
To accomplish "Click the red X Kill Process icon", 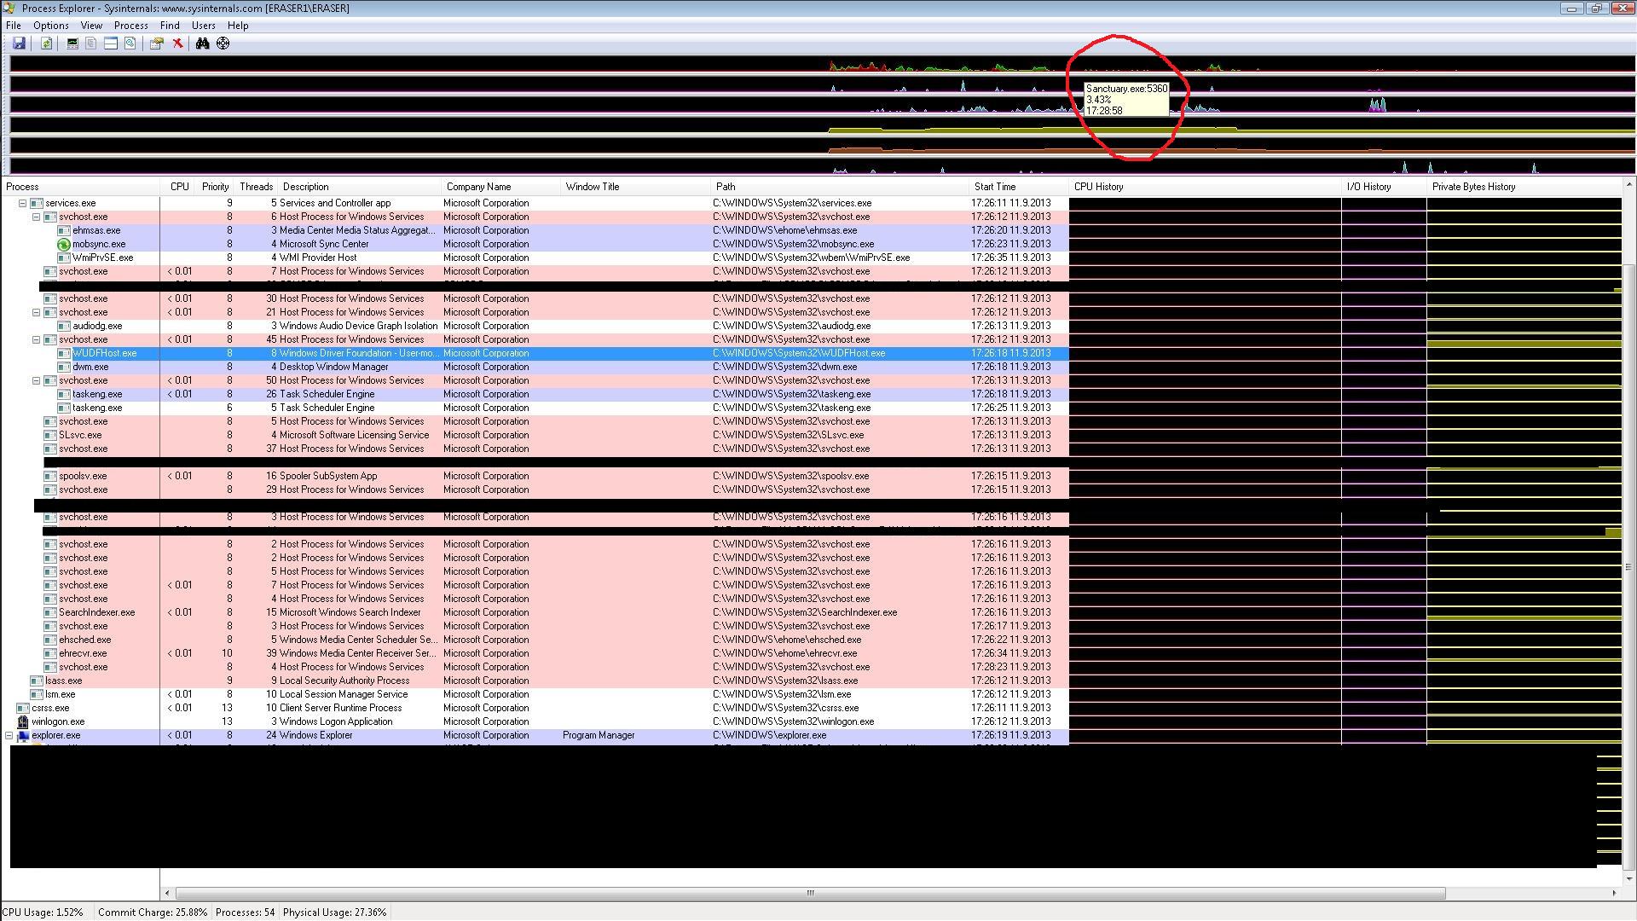I will tap(178, 43).
